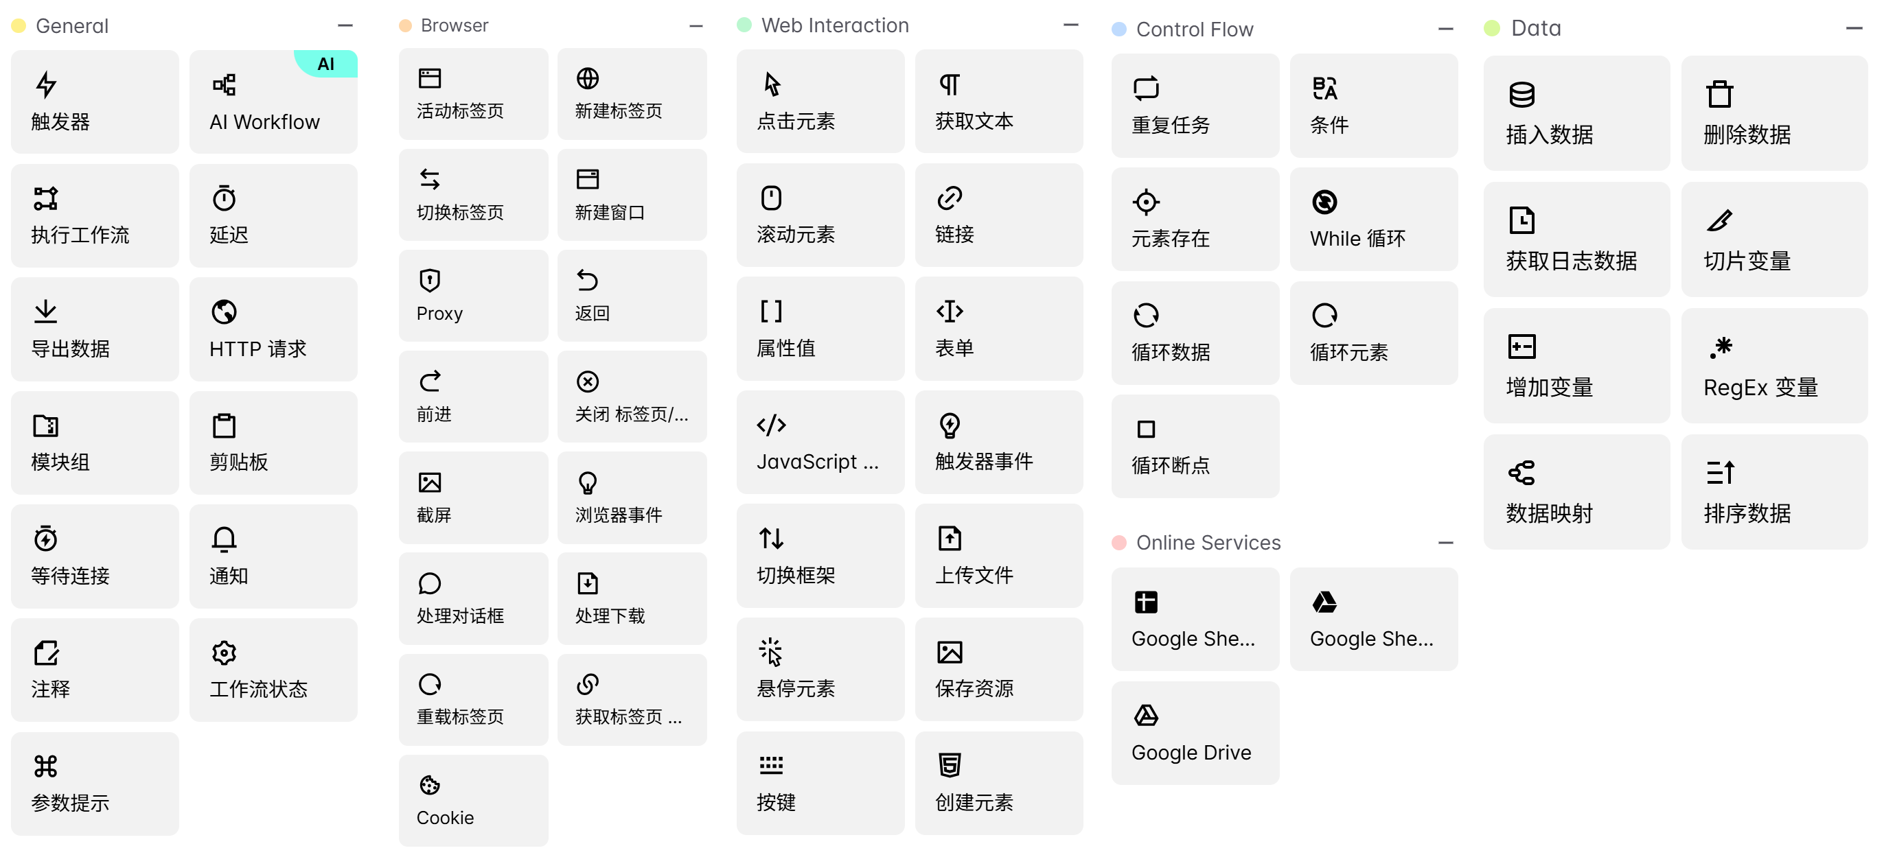The width and height of the screenshot is (1884, 857).
Task: Click the 关闭 标签页 close block
Action: pyautogui.click(x=632, y=397)
